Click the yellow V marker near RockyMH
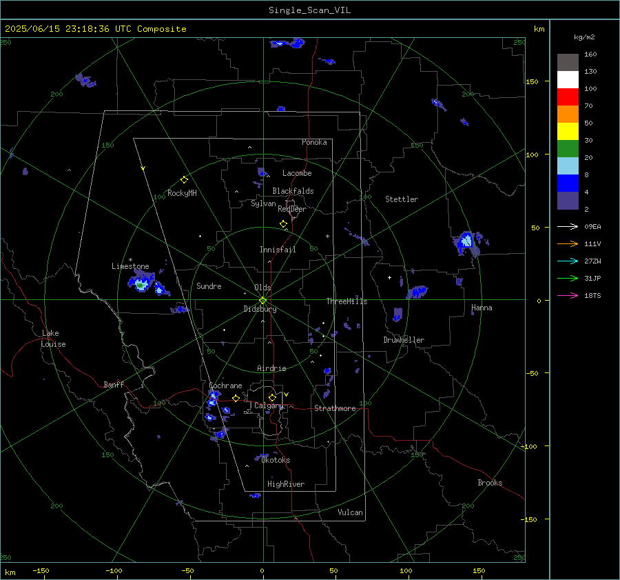 click(x=143, y=169)
